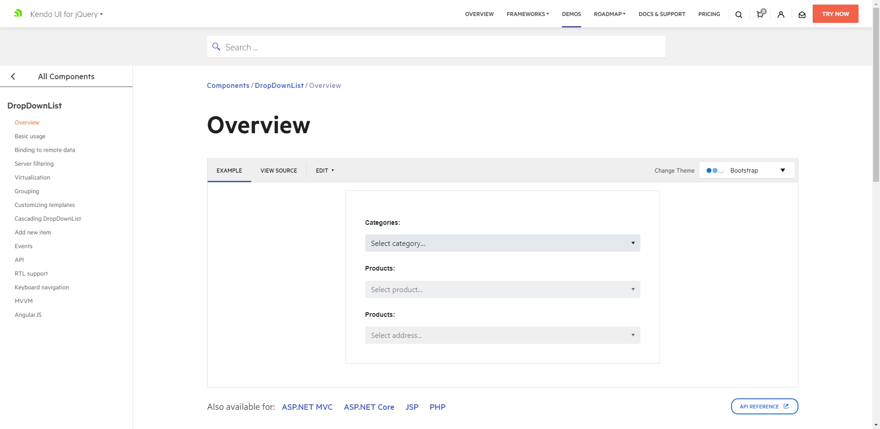Open Add new item demo

[x=33, y=232]
